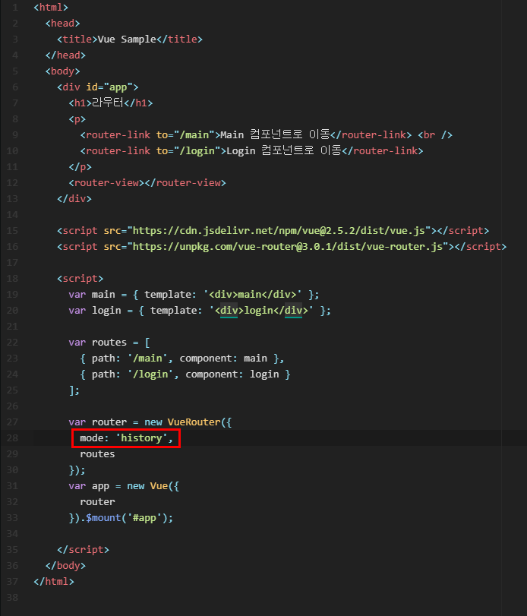Click the unpkg vue-router.js script URL
This screenshot has width=527, height=616.
coord(288,247)
